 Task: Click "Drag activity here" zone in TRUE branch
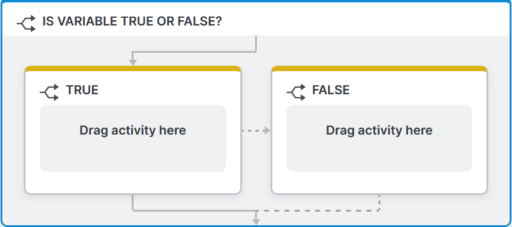point(133,138)
